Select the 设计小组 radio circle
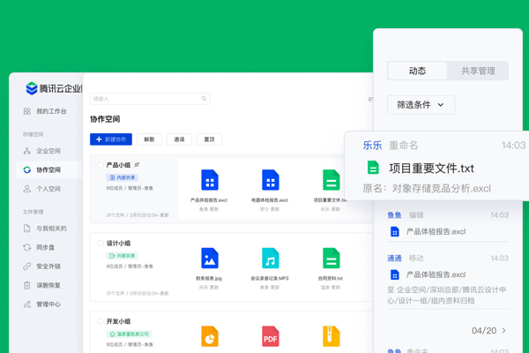529x353 pixels. 101,244
